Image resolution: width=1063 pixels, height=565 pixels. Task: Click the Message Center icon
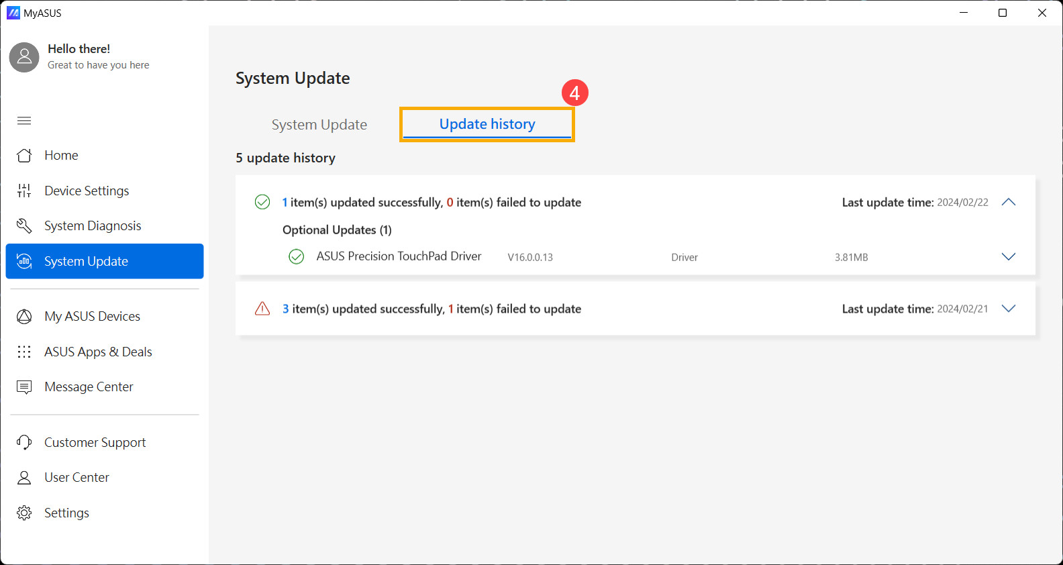pos(24,387)
